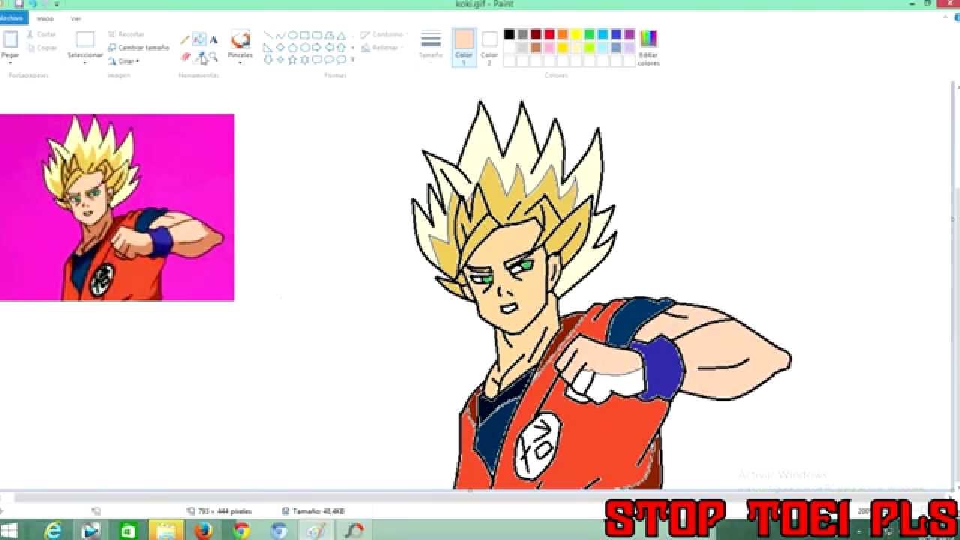The image size is (960, 540).
Task: Switch to the Inicio tab
Action: [45, 19]
